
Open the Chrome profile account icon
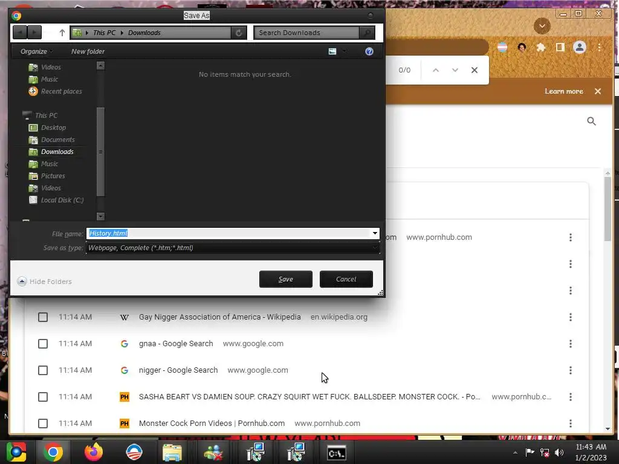click(x=580, y=47)
